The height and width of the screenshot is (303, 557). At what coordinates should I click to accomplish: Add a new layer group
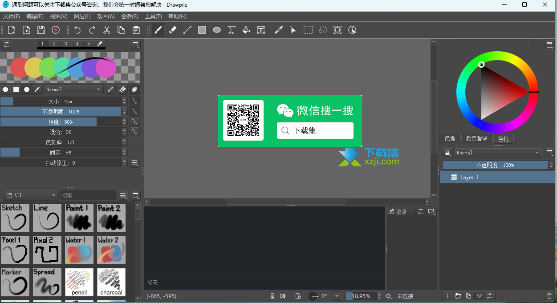[x=458, y=296]
